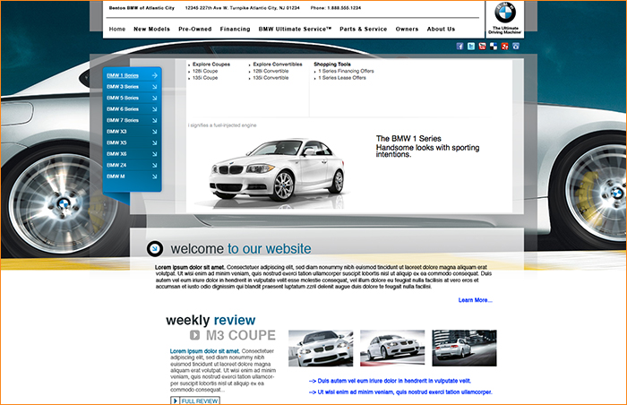Select BMW 1 Series in sidebar
627x405 pixels.
pos(123,75)
